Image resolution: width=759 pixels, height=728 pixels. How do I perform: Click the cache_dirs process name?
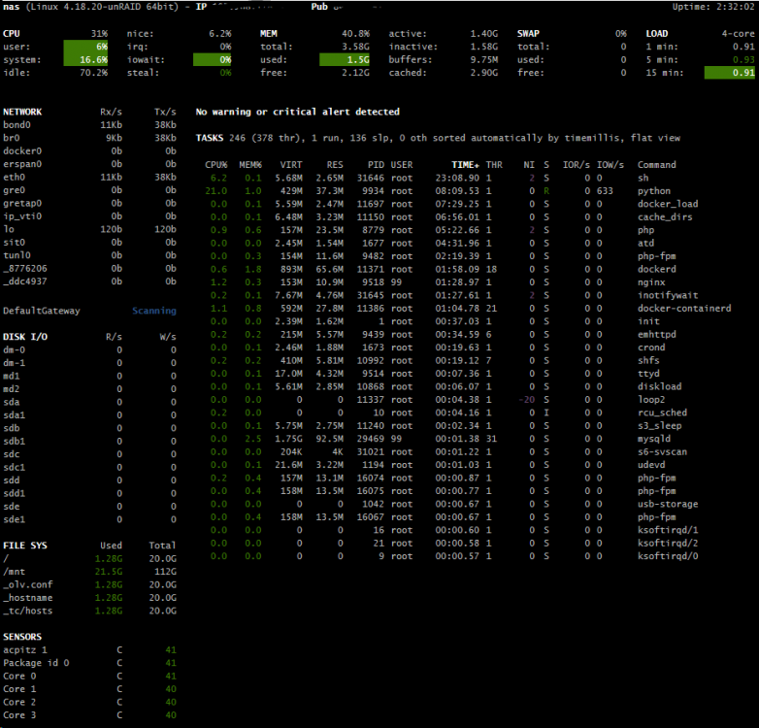click(x=665, y=217)
